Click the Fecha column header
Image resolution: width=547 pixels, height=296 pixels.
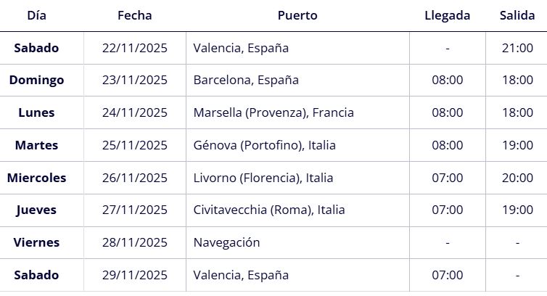pos(134,15)
